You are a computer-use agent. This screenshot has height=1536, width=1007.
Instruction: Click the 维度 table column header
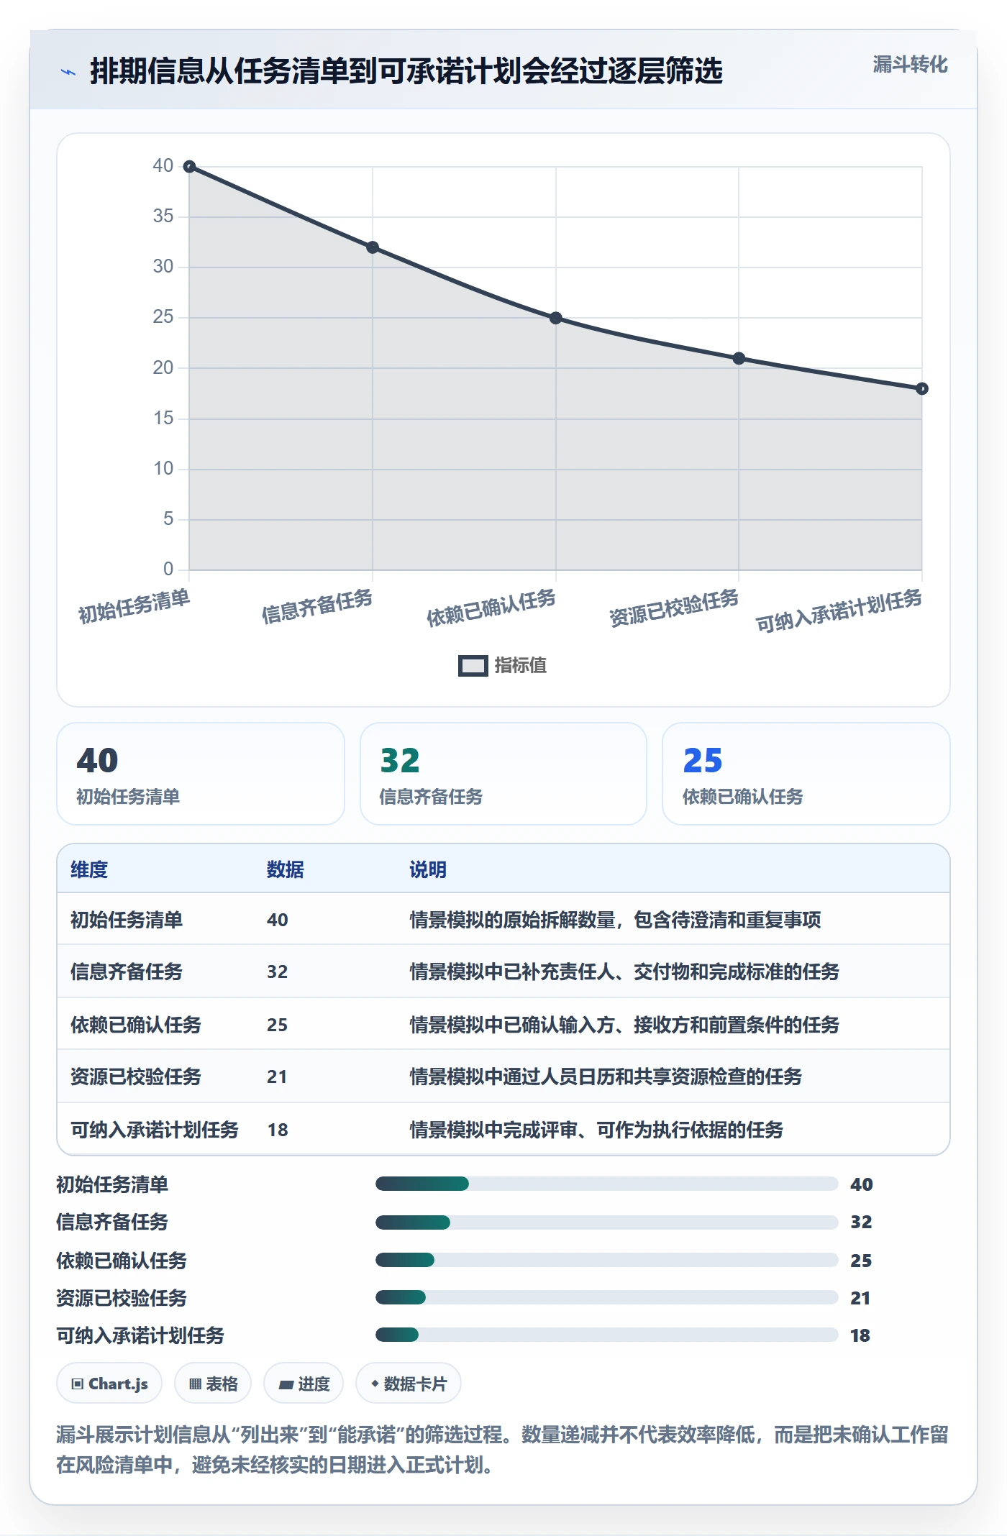(89, 869)
